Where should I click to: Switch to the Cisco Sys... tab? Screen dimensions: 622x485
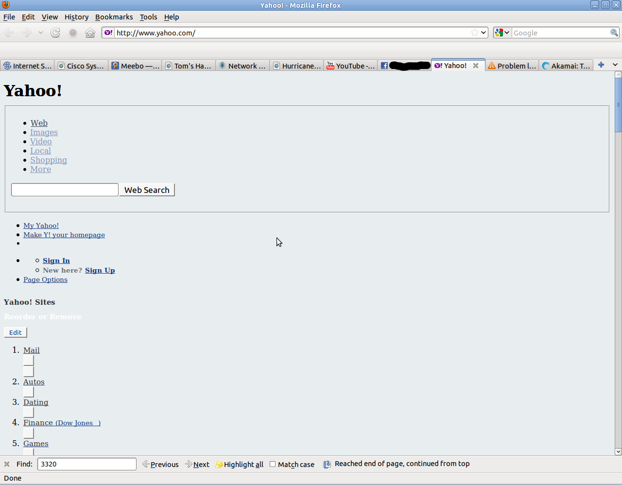point(81,66)
